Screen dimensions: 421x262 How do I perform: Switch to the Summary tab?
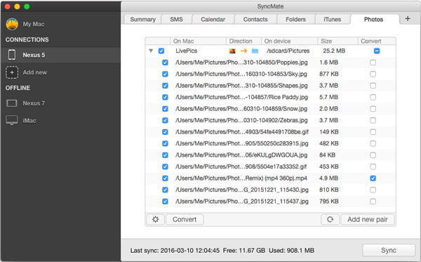[x=143, y=20]
